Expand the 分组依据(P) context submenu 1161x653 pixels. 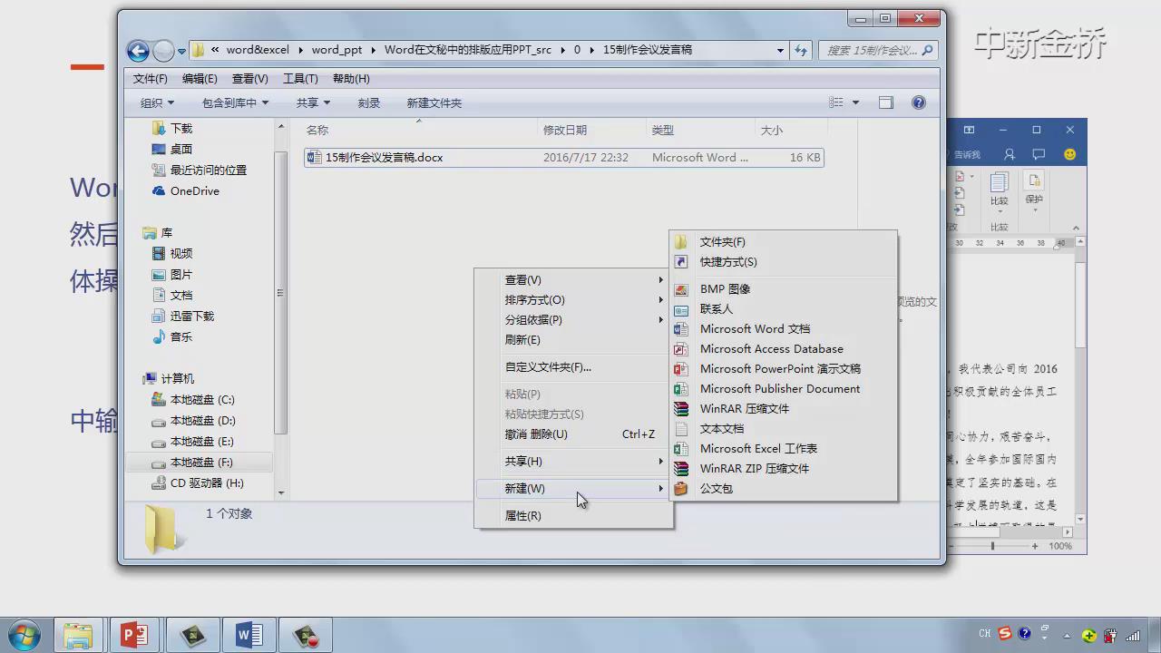pos(574,319)
